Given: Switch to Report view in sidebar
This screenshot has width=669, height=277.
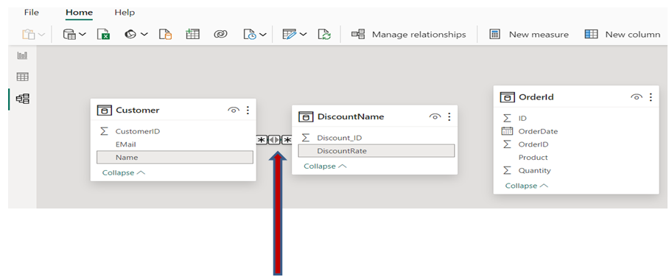Looking at the screenshot, I should pos(22,55).
